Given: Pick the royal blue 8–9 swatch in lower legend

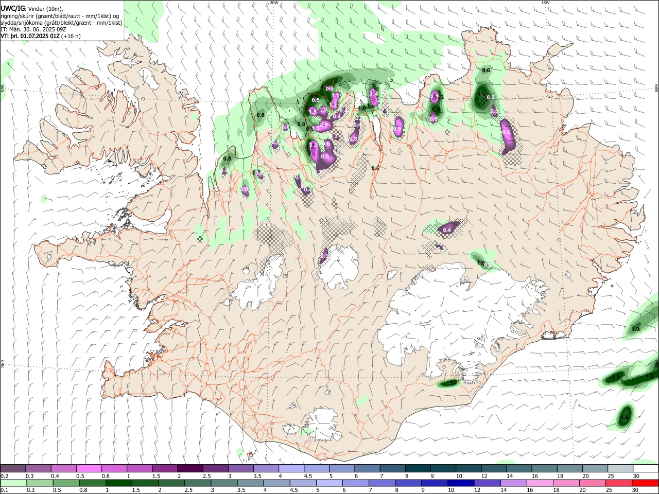Looking at the screenshot, I should point(409,483).
